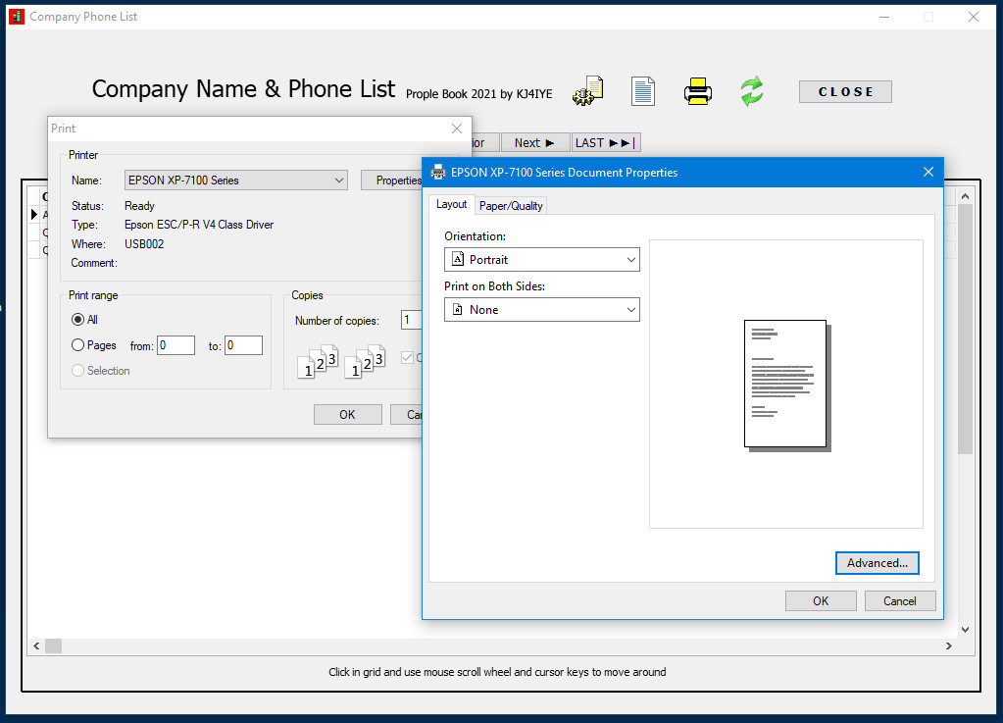Click the CLOSE button in main window
The width and height of the screenshot is (1003, 723).
pyautogui.click(x=845, y=91)
